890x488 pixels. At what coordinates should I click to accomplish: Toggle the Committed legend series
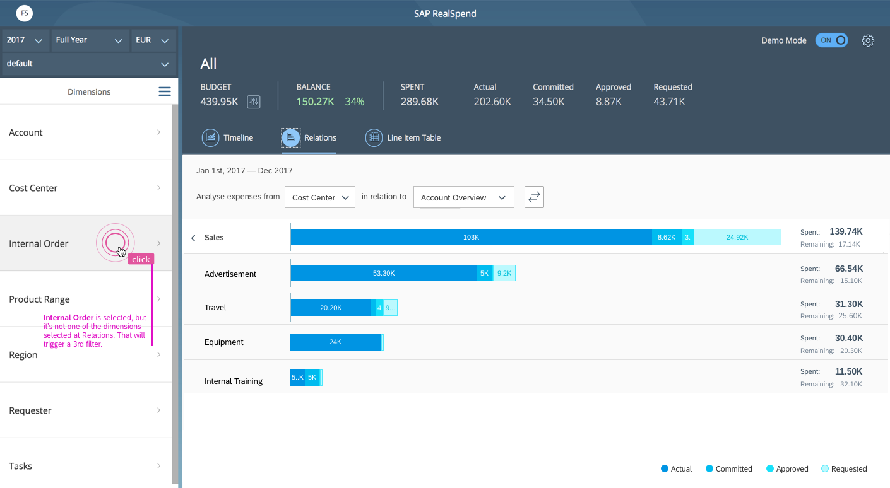pyautogui.click(x=728, y=468)
